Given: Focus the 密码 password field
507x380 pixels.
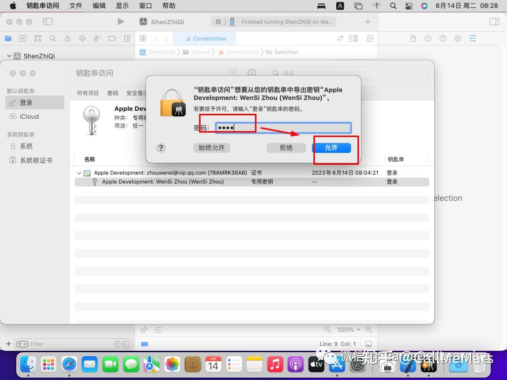Looking at the screenshot, I should point(283,128).
